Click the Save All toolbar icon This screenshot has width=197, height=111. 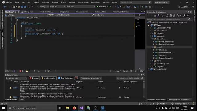tap(25, 7)
